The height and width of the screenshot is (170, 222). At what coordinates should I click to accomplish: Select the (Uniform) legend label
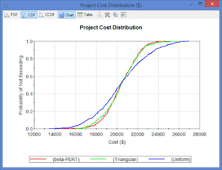pos(181,159)
